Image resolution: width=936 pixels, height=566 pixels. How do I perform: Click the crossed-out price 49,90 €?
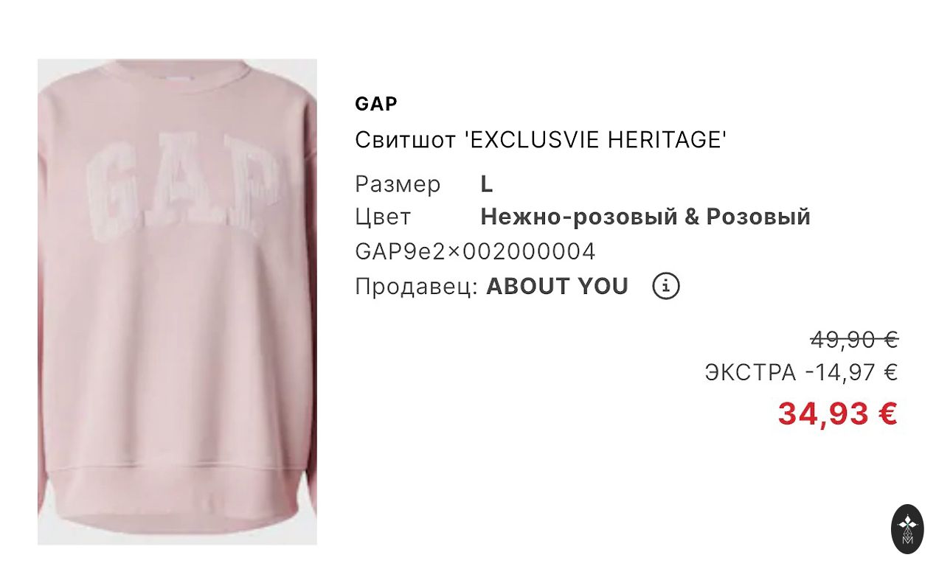854,340
